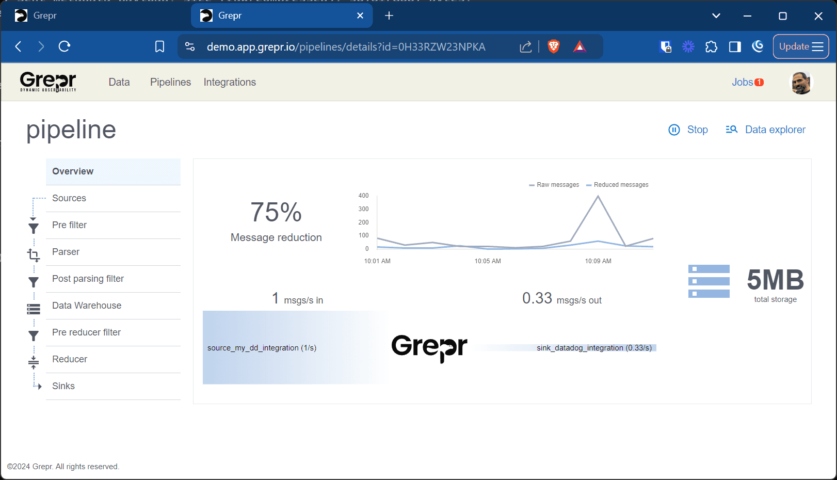Open the Jobs link with notification badge
Screen dimensions: 837x480
click(x=747, y=82)
